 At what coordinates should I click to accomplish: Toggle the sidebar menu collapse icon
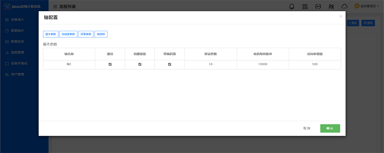pos(55,7)
